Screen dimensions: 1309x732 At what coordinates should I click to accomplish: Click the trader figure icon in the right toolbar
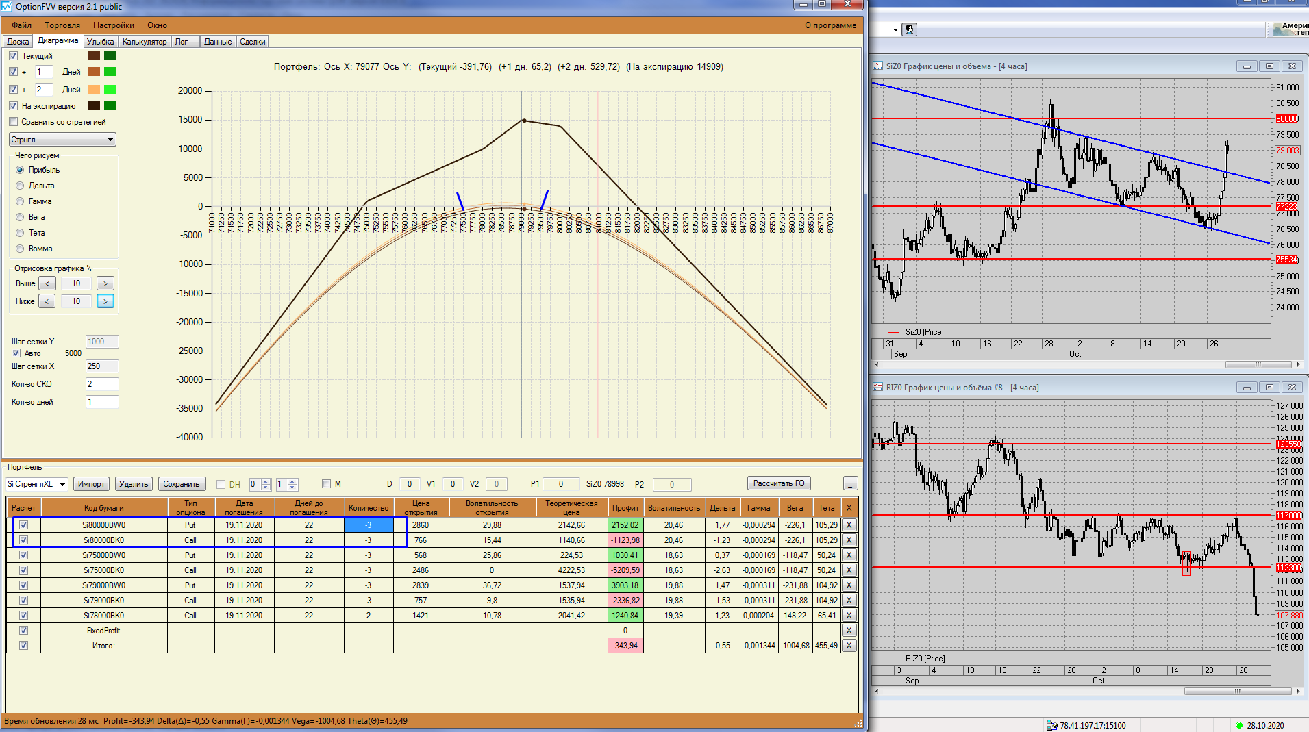click(909, 29)
